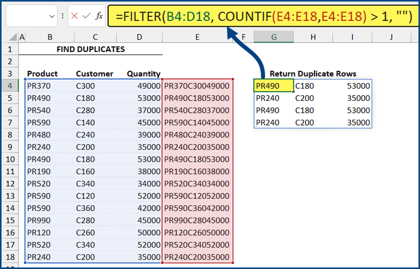Click the Cancel X button in formula bar
This screenshot has width=420, height=269.
75,16
